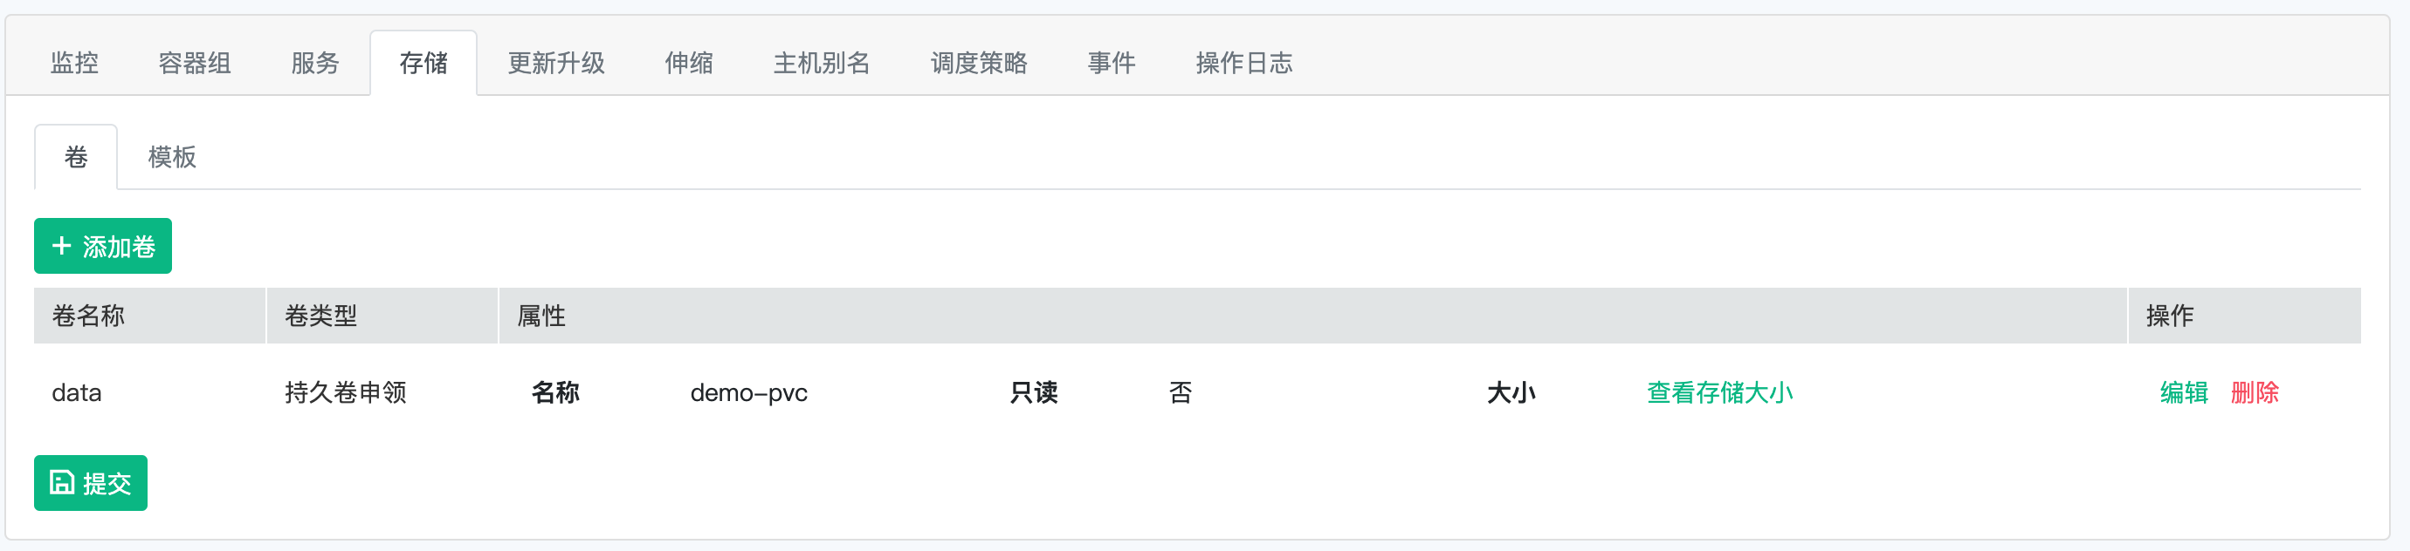Viewport: 2410px width, 551px height.
Task: Open the 查看存储大小 link
Action: (1719, 392)
